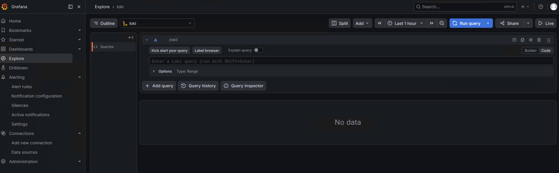Expand the Starred section
Viewport: 559px width, 173px height.
tap(80, 40)
